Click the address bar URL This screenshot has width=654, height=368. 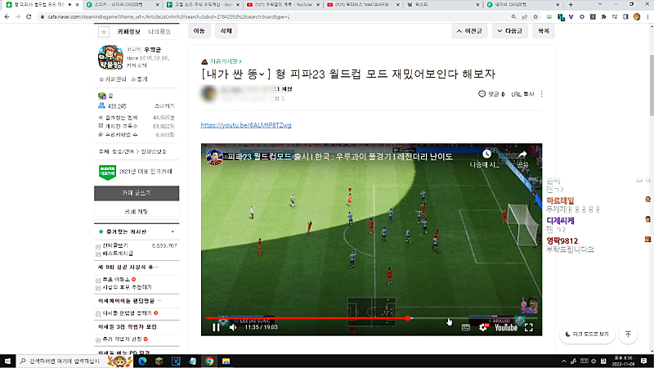[168, 16]
